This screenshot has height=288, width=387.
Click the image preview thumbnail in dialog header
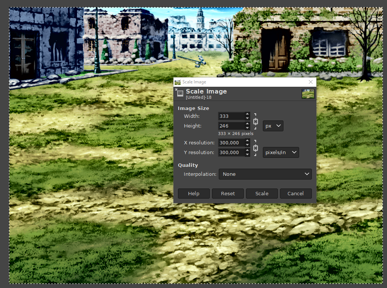(x=308, y=94)
